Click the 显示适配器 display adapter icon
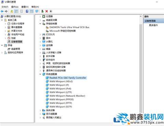The image size is (164, 126). [x=44, y=114]
